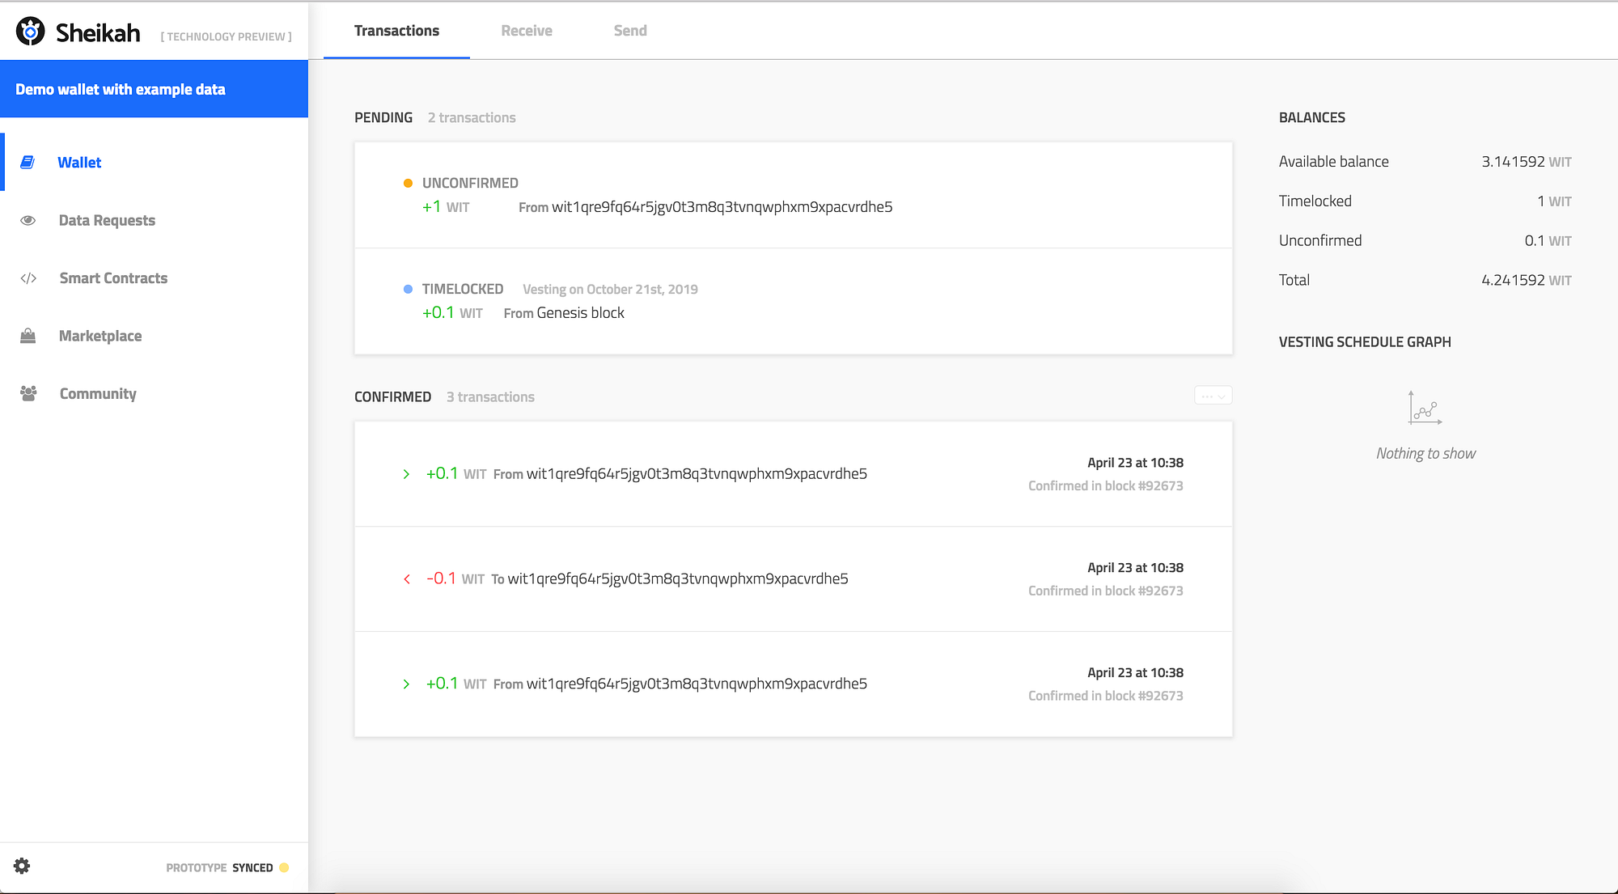Open the confirmed transactions options dropdown
This screenshot has height=894, width=1618.
click(x=1213, y=396)
